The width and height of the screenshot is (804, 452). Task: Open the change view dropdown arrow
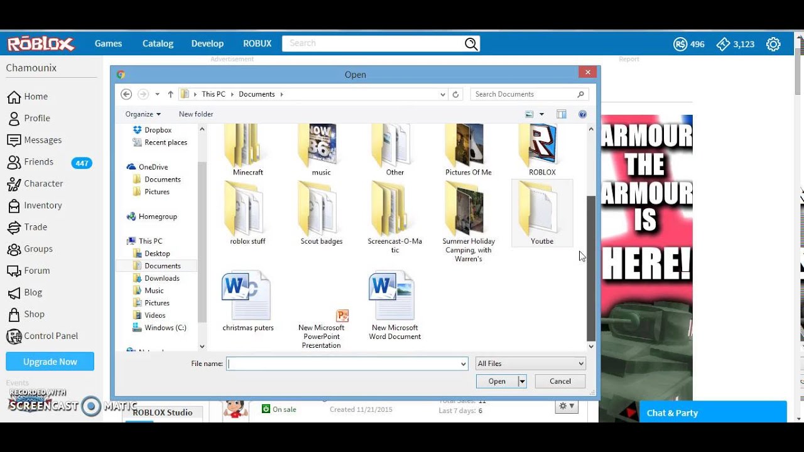[x=541, y=114]
